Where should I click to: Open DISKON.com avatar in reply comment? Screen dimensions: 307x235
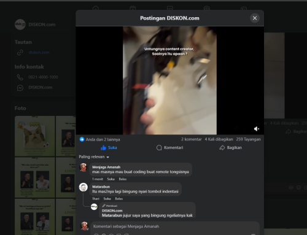[94, 207]
